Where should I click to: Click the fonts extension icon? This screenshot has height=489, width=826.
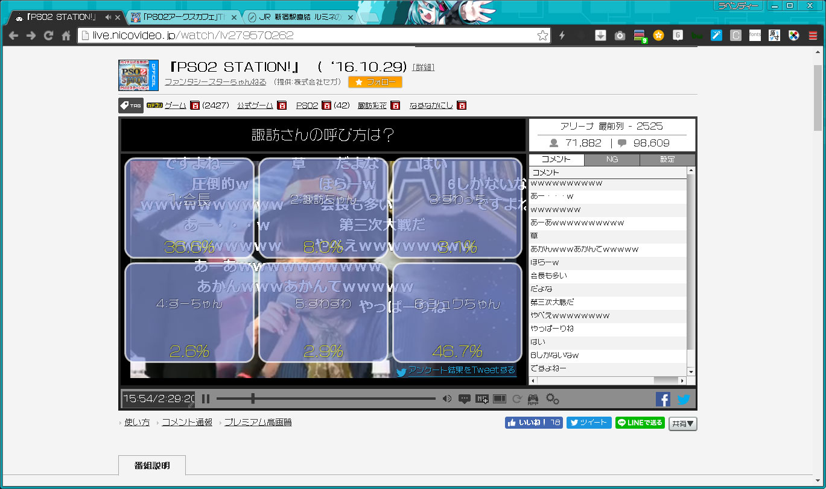755,35
